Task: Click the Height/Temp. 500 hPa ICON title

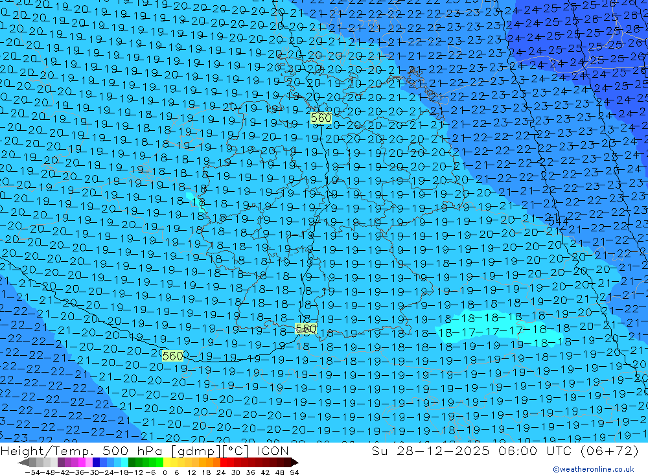Action: click(145, 450)
